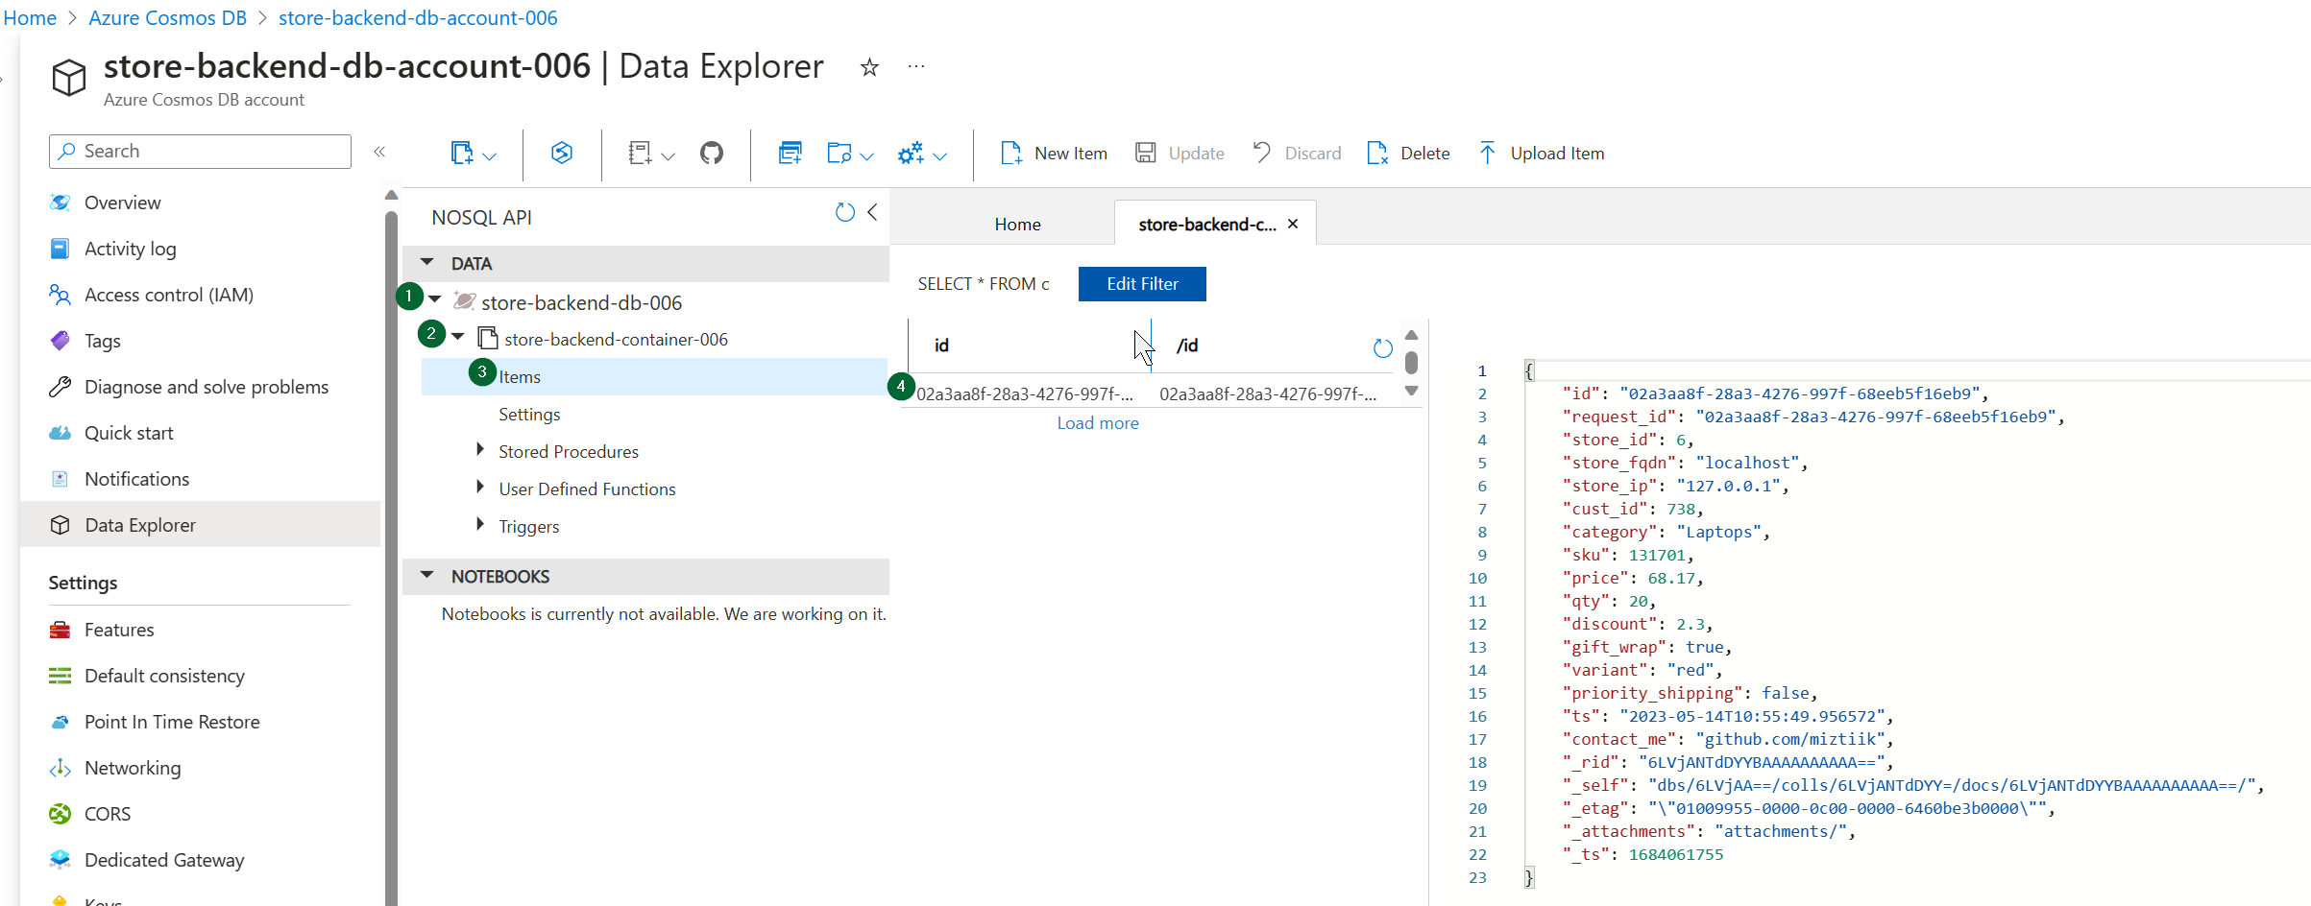Click the New Container icon in toolbar
This screenshot has height=906, width=2311.
click(461, 154)
